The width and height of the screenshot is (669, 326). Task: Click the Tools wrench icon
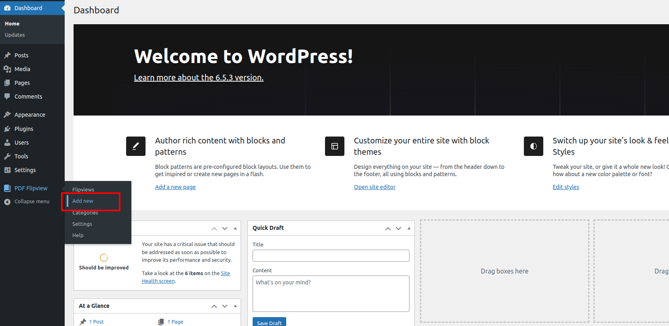point(7,156)
